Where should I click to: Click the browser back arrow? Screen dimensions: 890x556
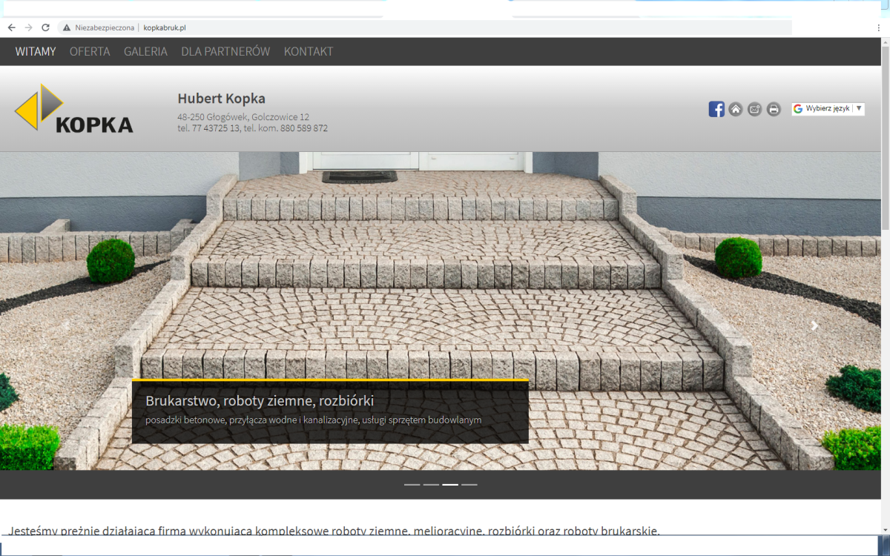(x=11, y=27)
